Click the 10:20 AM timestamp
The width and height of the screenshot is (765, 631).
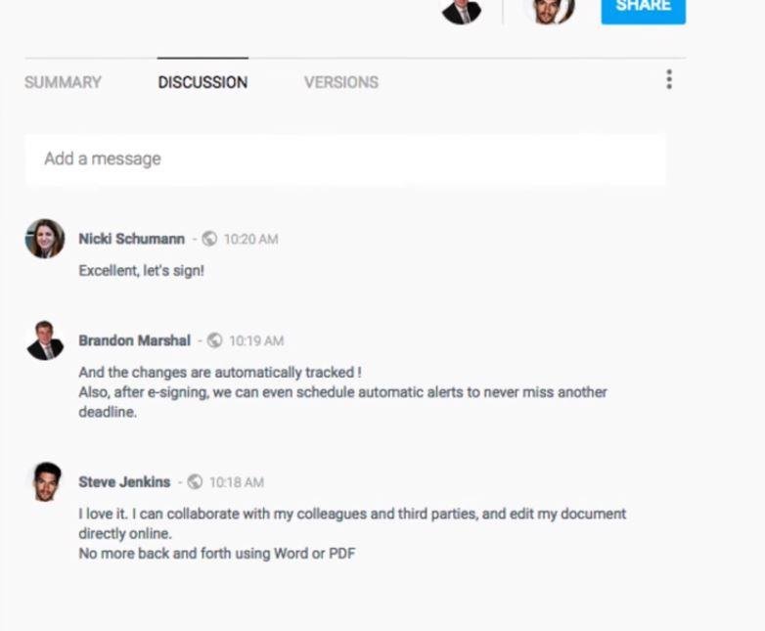[x=250, y=239]
